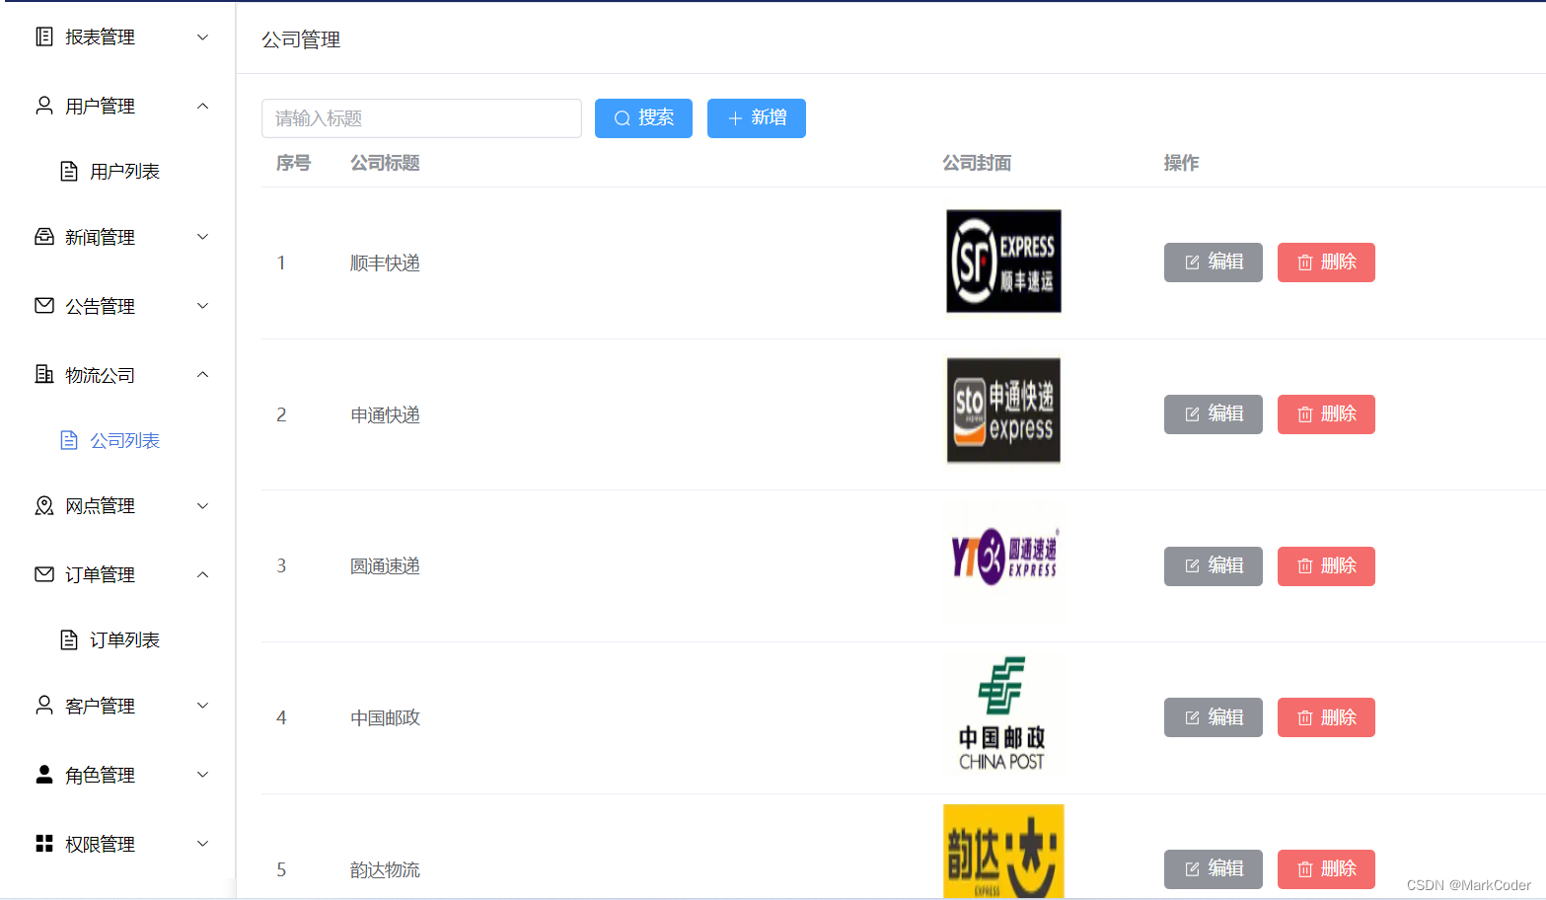
Task: Click the 序号 column header
Action: (x=293, y=163)
